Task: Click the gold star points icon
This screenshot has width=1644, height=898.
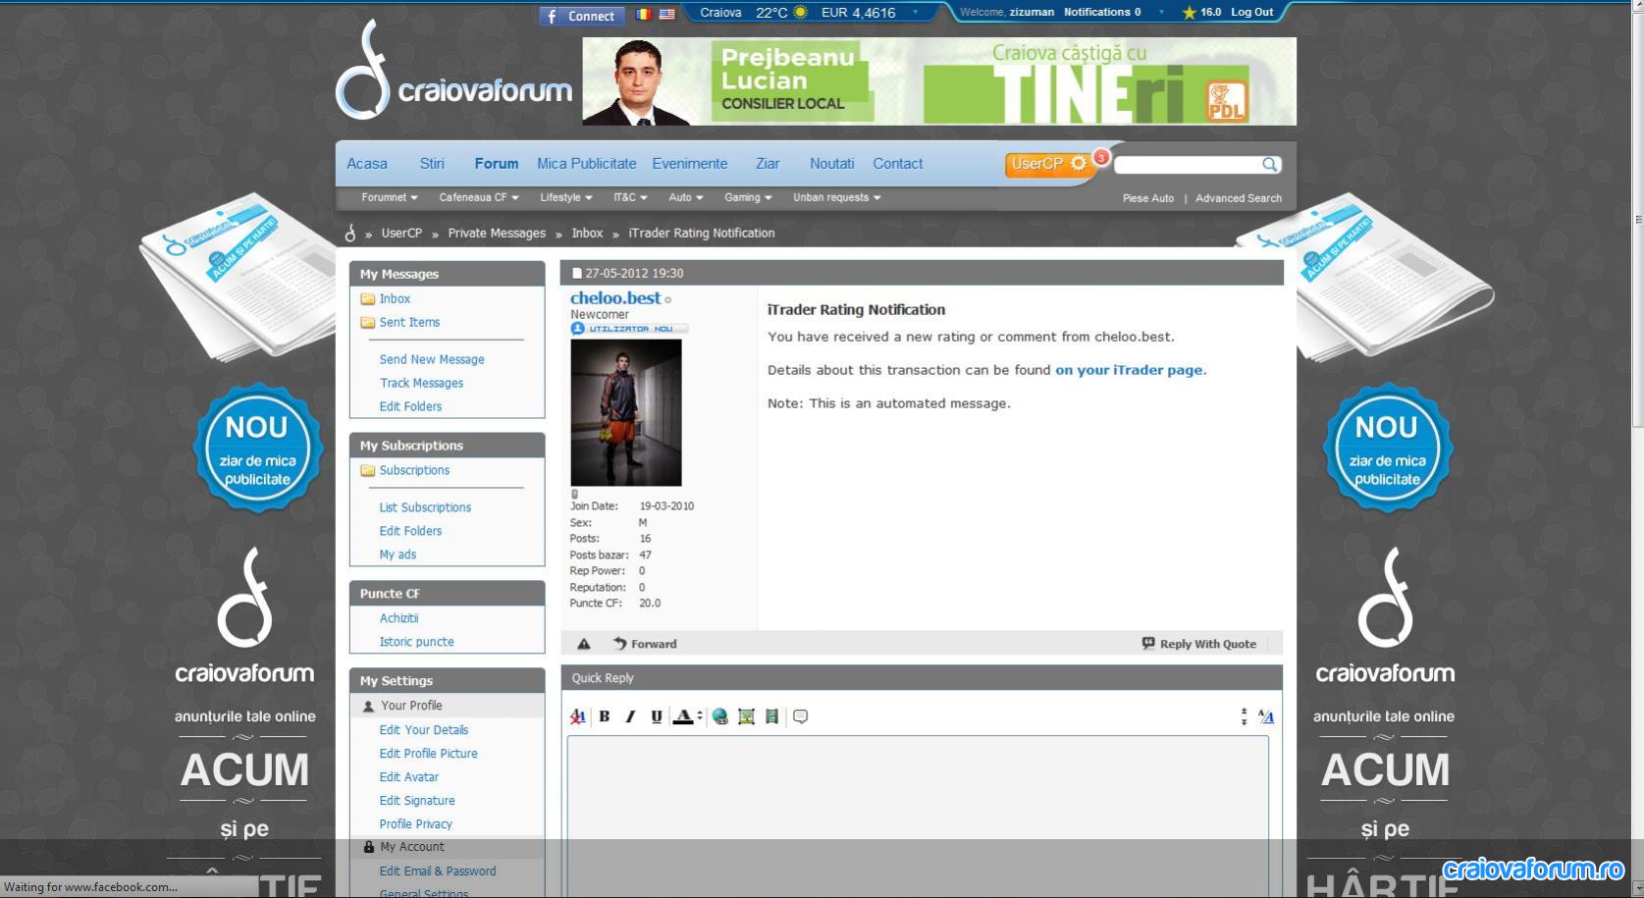Action: coord(1189,13)
